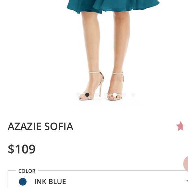188x188 pixels.
Task: Expand color options via the chevron arrow
Action: 187,181
